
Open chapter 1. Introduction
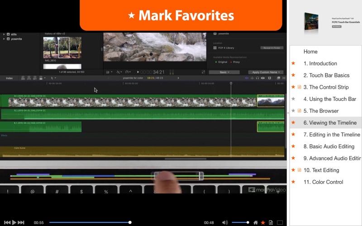pos(320,63)
